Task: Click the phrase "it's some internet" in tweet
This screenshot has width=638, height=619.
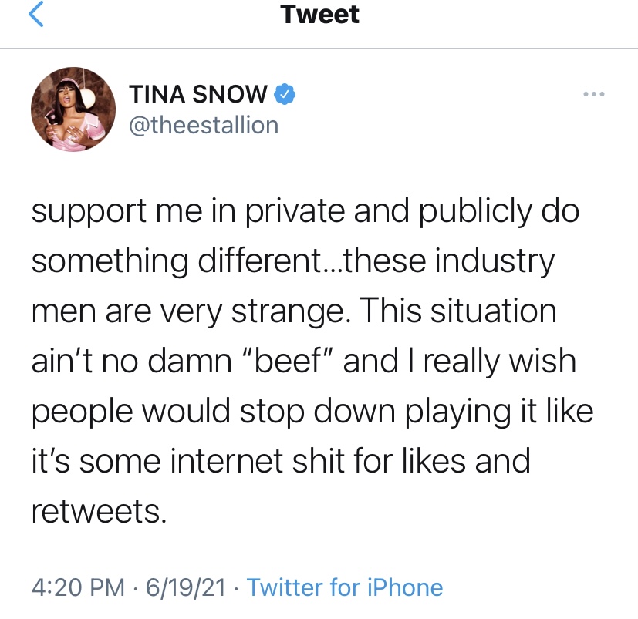Action: point(157,461)
